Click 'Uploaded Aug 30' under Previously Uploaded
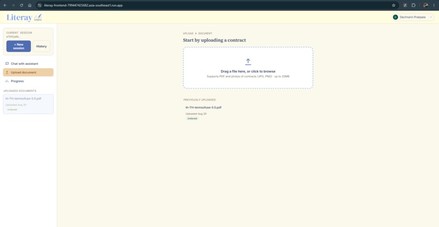The width and height of the screenshot is (439, 227). (x=196, y=114)
